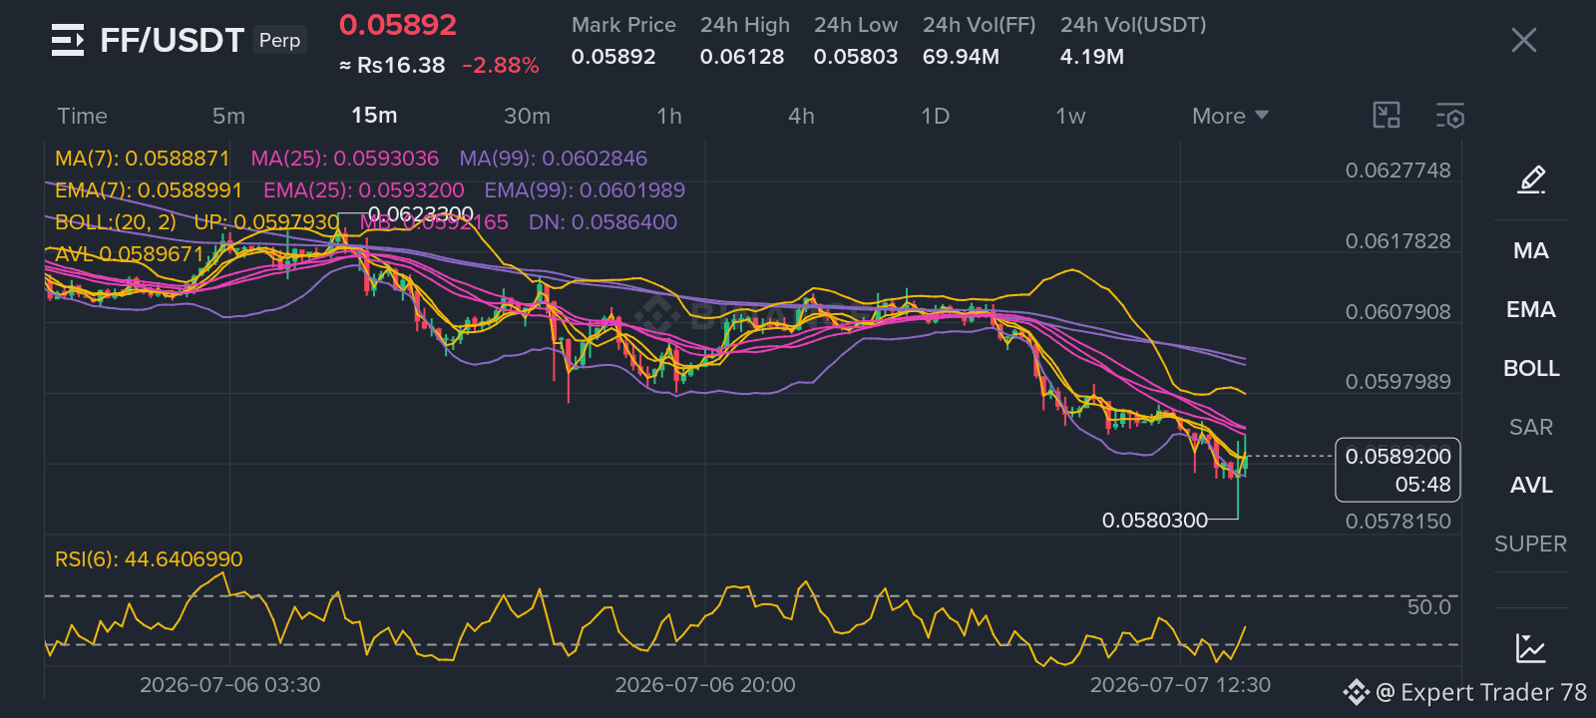This screenshot has height=718, width=1596.
Task: Enable the SUPER indicator
Action: coord(1531,543)
